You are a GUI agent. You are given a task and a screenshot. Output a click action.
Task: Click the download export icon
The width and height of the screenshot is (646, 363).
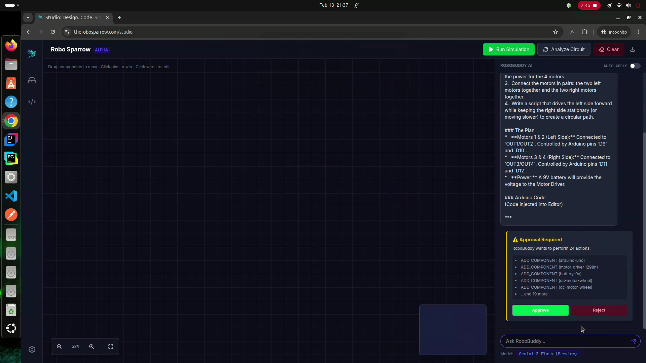633,49
